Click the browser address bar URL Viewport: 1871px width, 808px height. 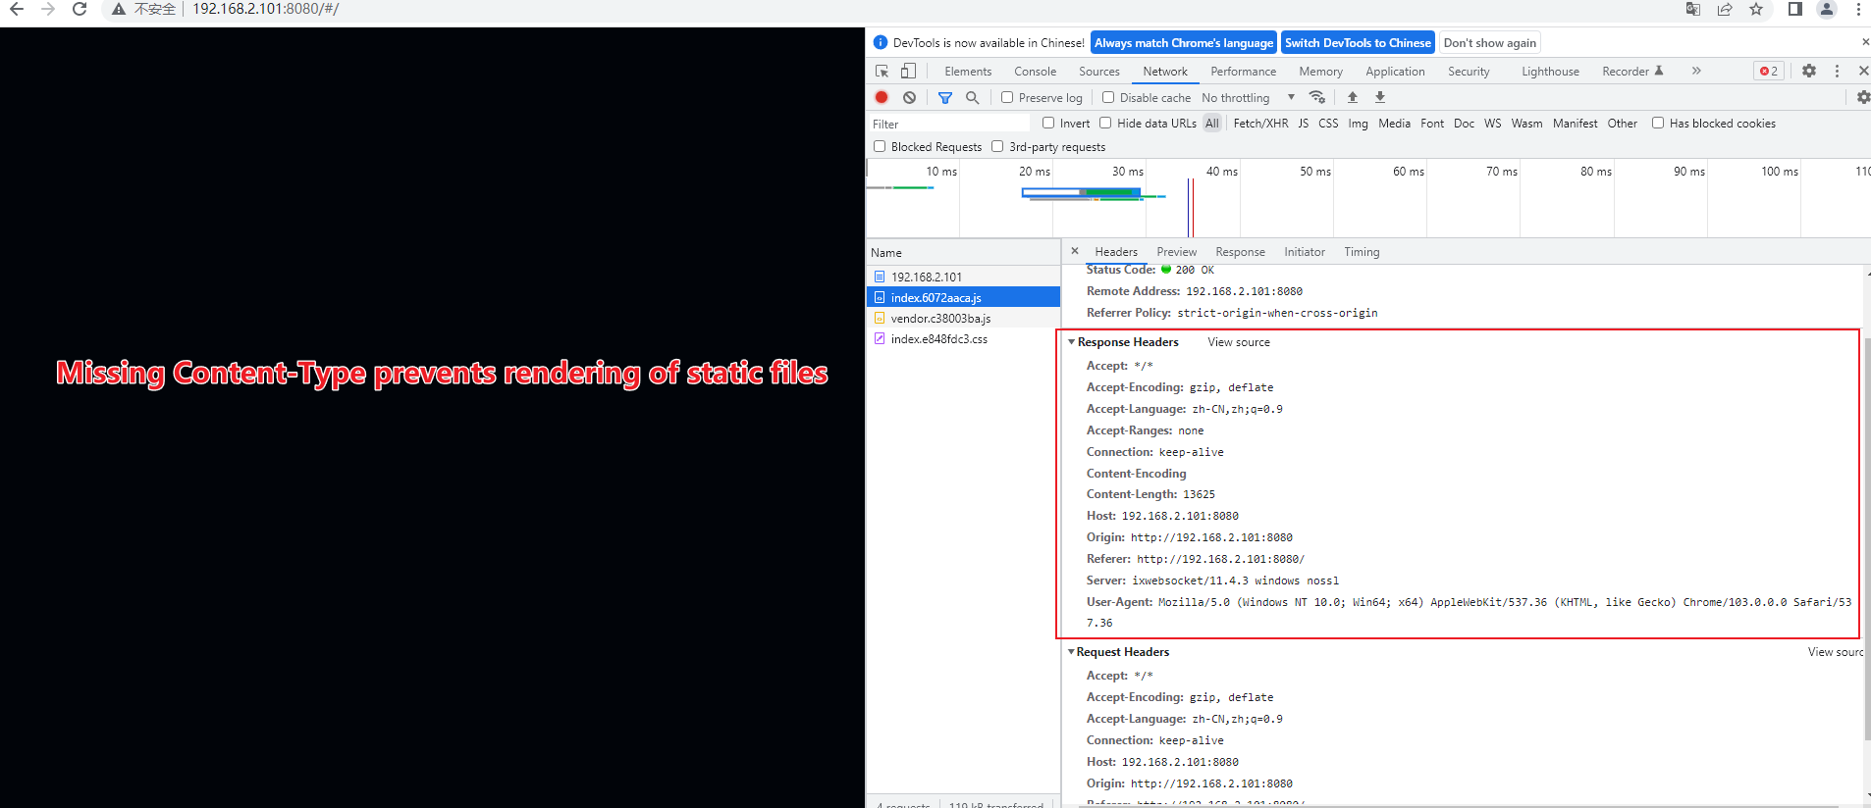click(x=265, y=9)
